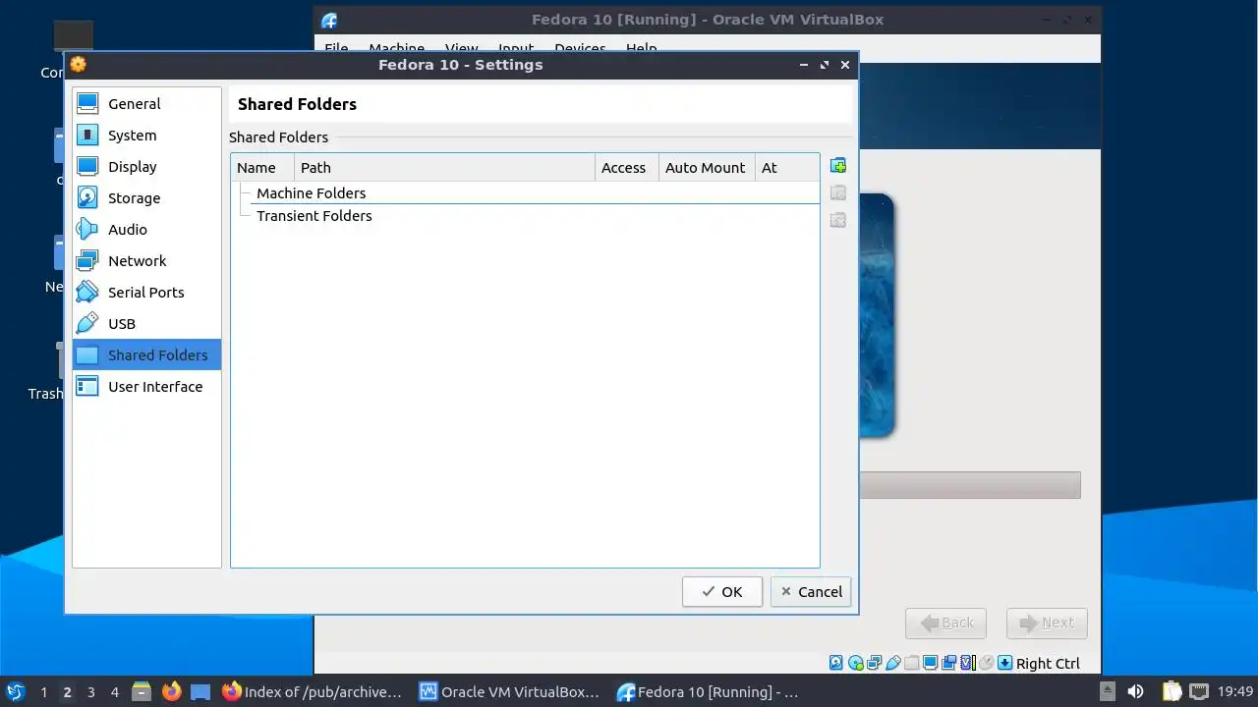
Task: Click the wired network tray icon
Action: pos(1198,691)
